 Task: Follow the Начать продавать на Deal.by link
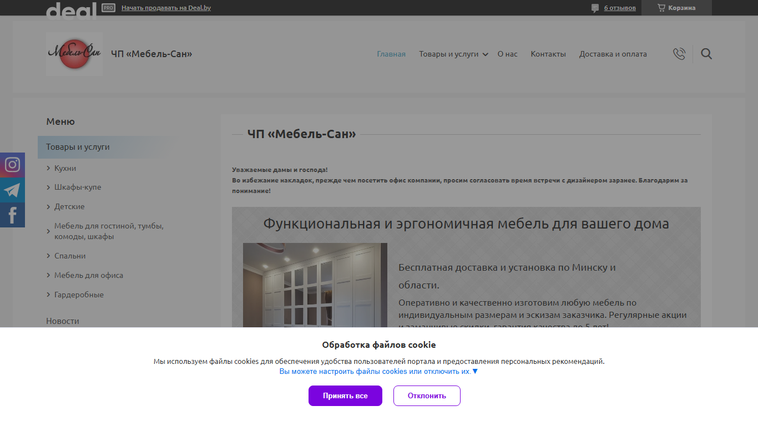pyautogui.click(x=166, y=8)
